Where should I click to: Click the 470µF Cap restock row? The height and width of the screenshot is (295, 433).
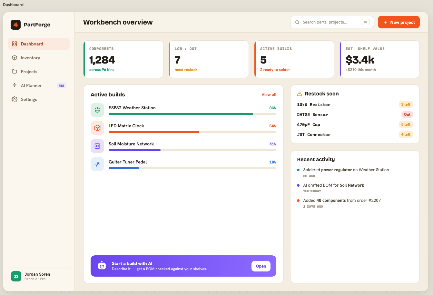coord(355,124)
